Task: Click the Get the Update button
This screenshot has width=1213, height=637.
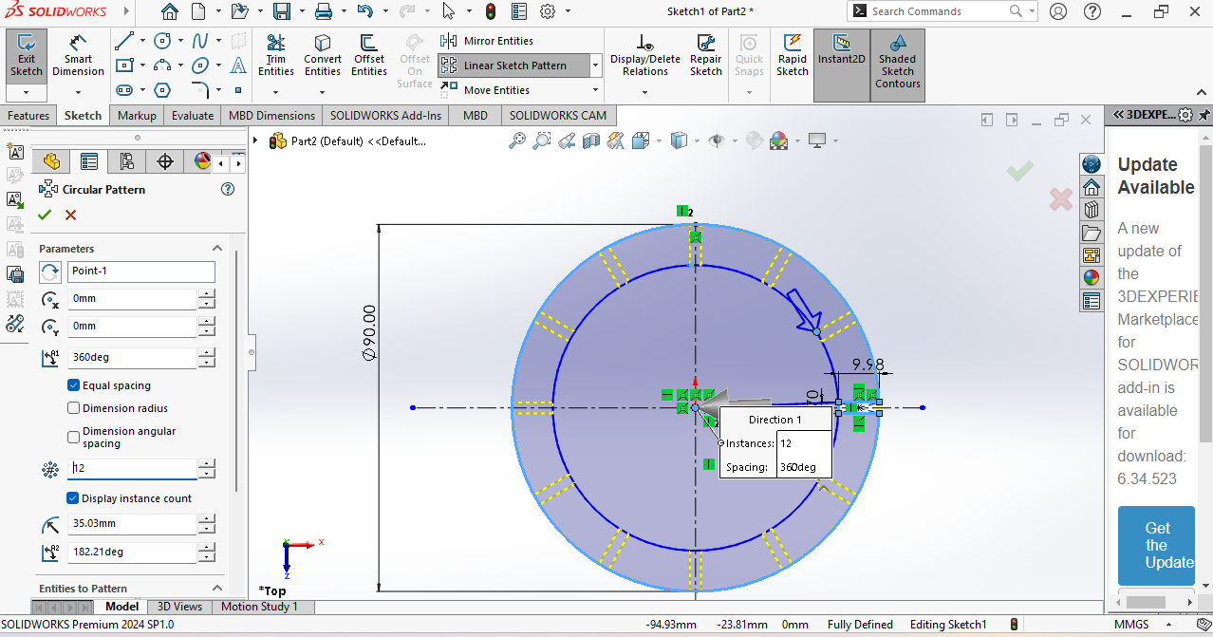Action: coord(1155,546)
